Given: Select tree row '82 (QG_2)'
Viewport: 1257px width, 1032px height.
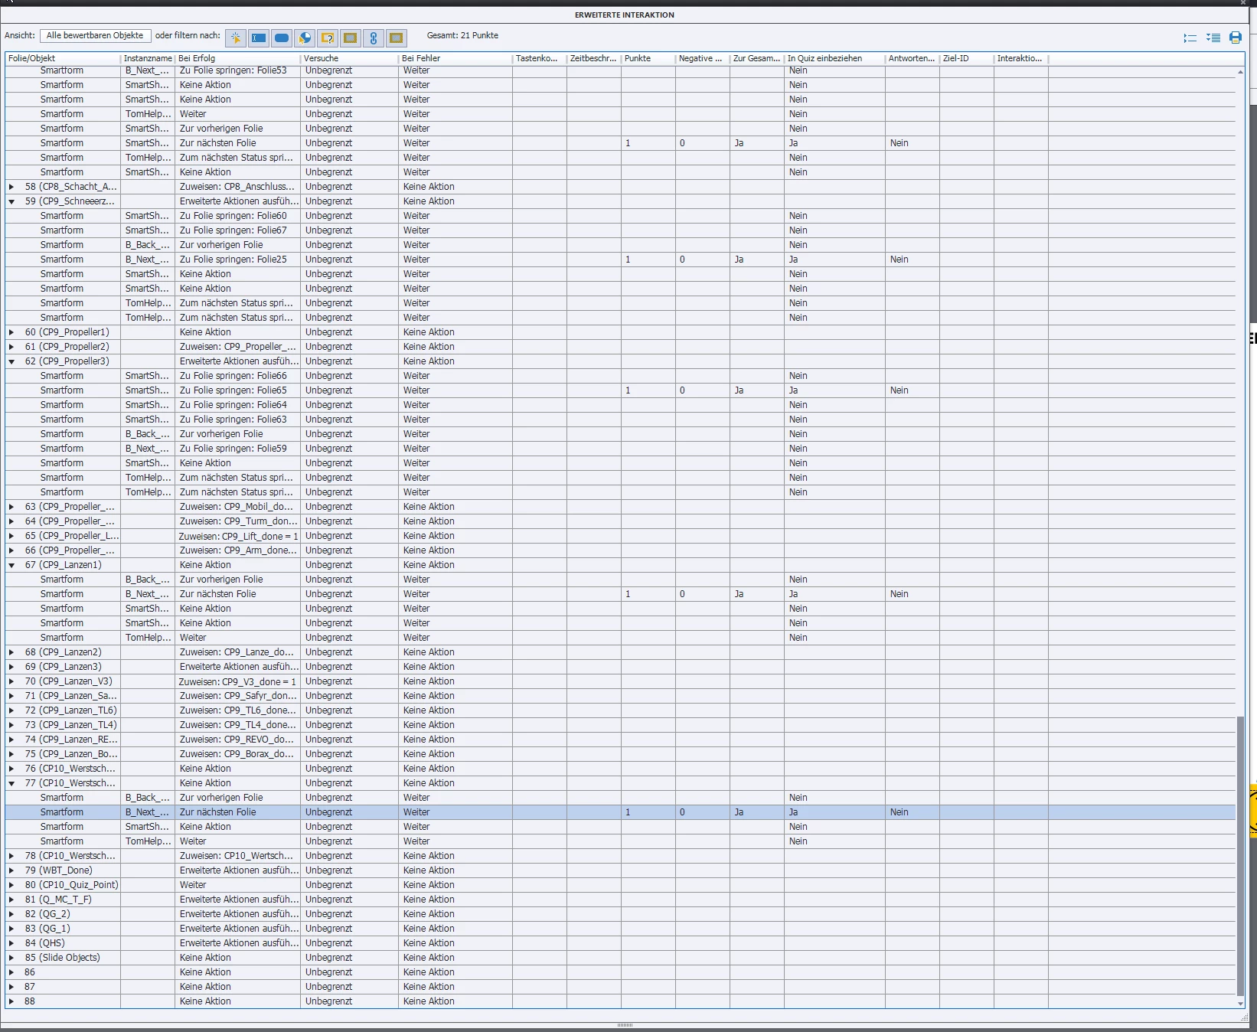Looking at the screenshot, I should [x=63, y=914].
